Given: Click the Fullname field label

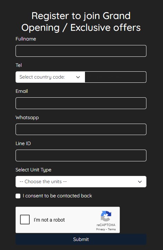Looking at the screenshot, I should pos(26,39).
